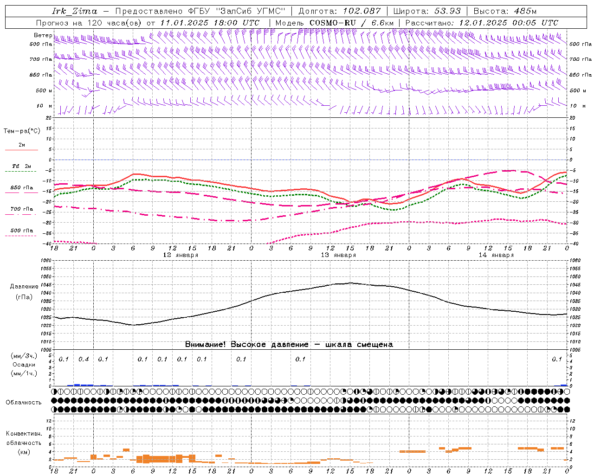Click the forecast length Прогноз на 120 часа(ов)
The image size is (594, 475).
89,23
